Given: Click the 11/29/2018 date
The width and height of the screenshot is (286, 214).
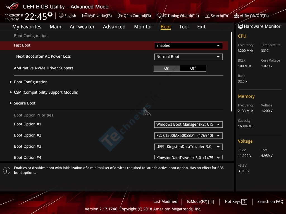Looking at the screenshot, I should tap(14, 15).
